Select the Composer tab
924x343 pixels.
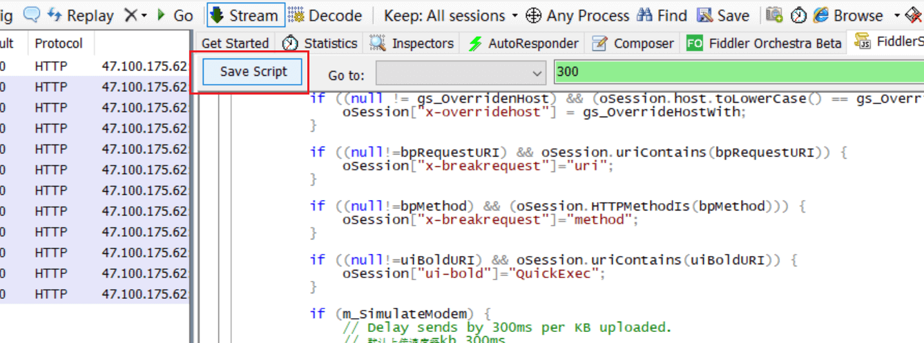[x=634, y=43]
